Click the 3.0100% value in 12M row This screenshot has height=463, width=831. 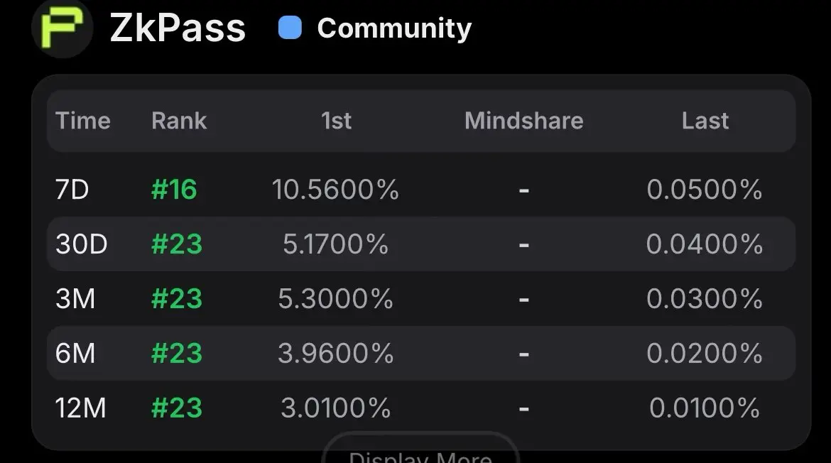click(x=335, y=408)
